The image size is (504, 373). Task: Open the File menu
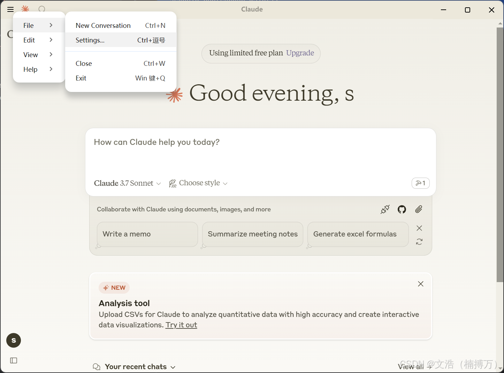pyautogui.click(x=39, y=25)
